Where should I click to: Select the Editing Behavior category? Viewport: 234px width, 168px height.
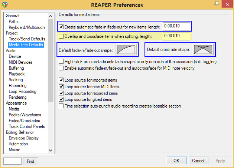[20, 132]
